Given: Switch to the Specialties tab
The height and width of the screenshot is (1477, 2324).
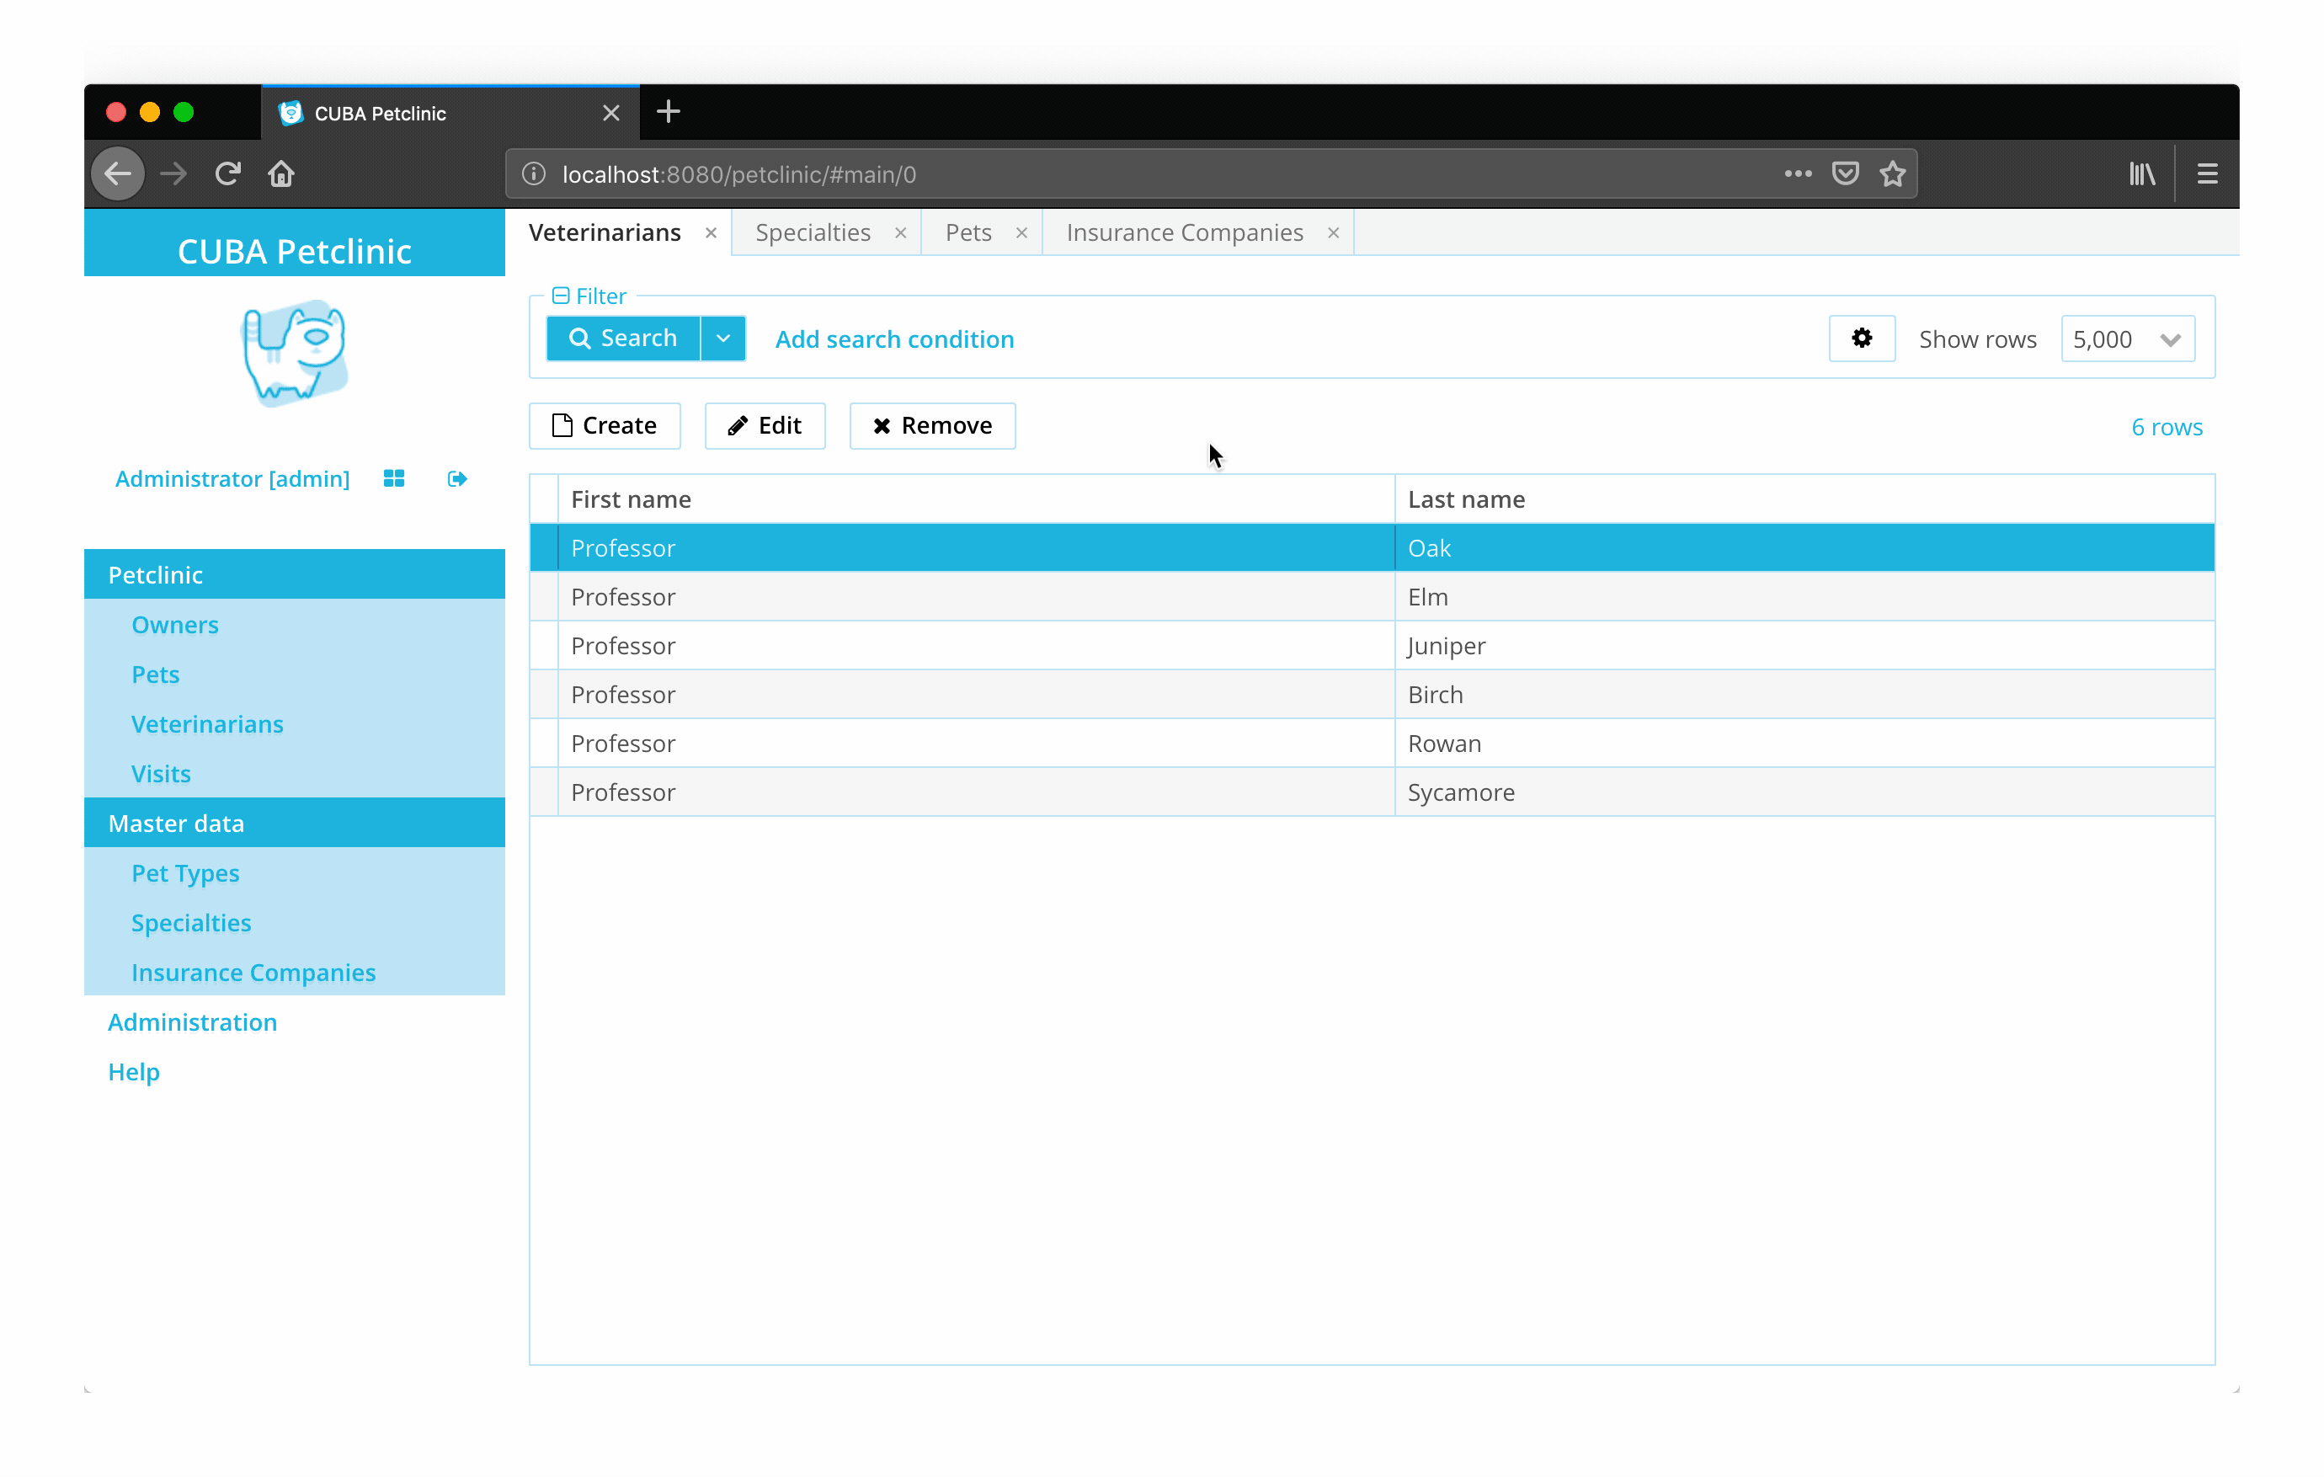Looking at the screenshot, I should pyautogui.click(x=813, y=232).
